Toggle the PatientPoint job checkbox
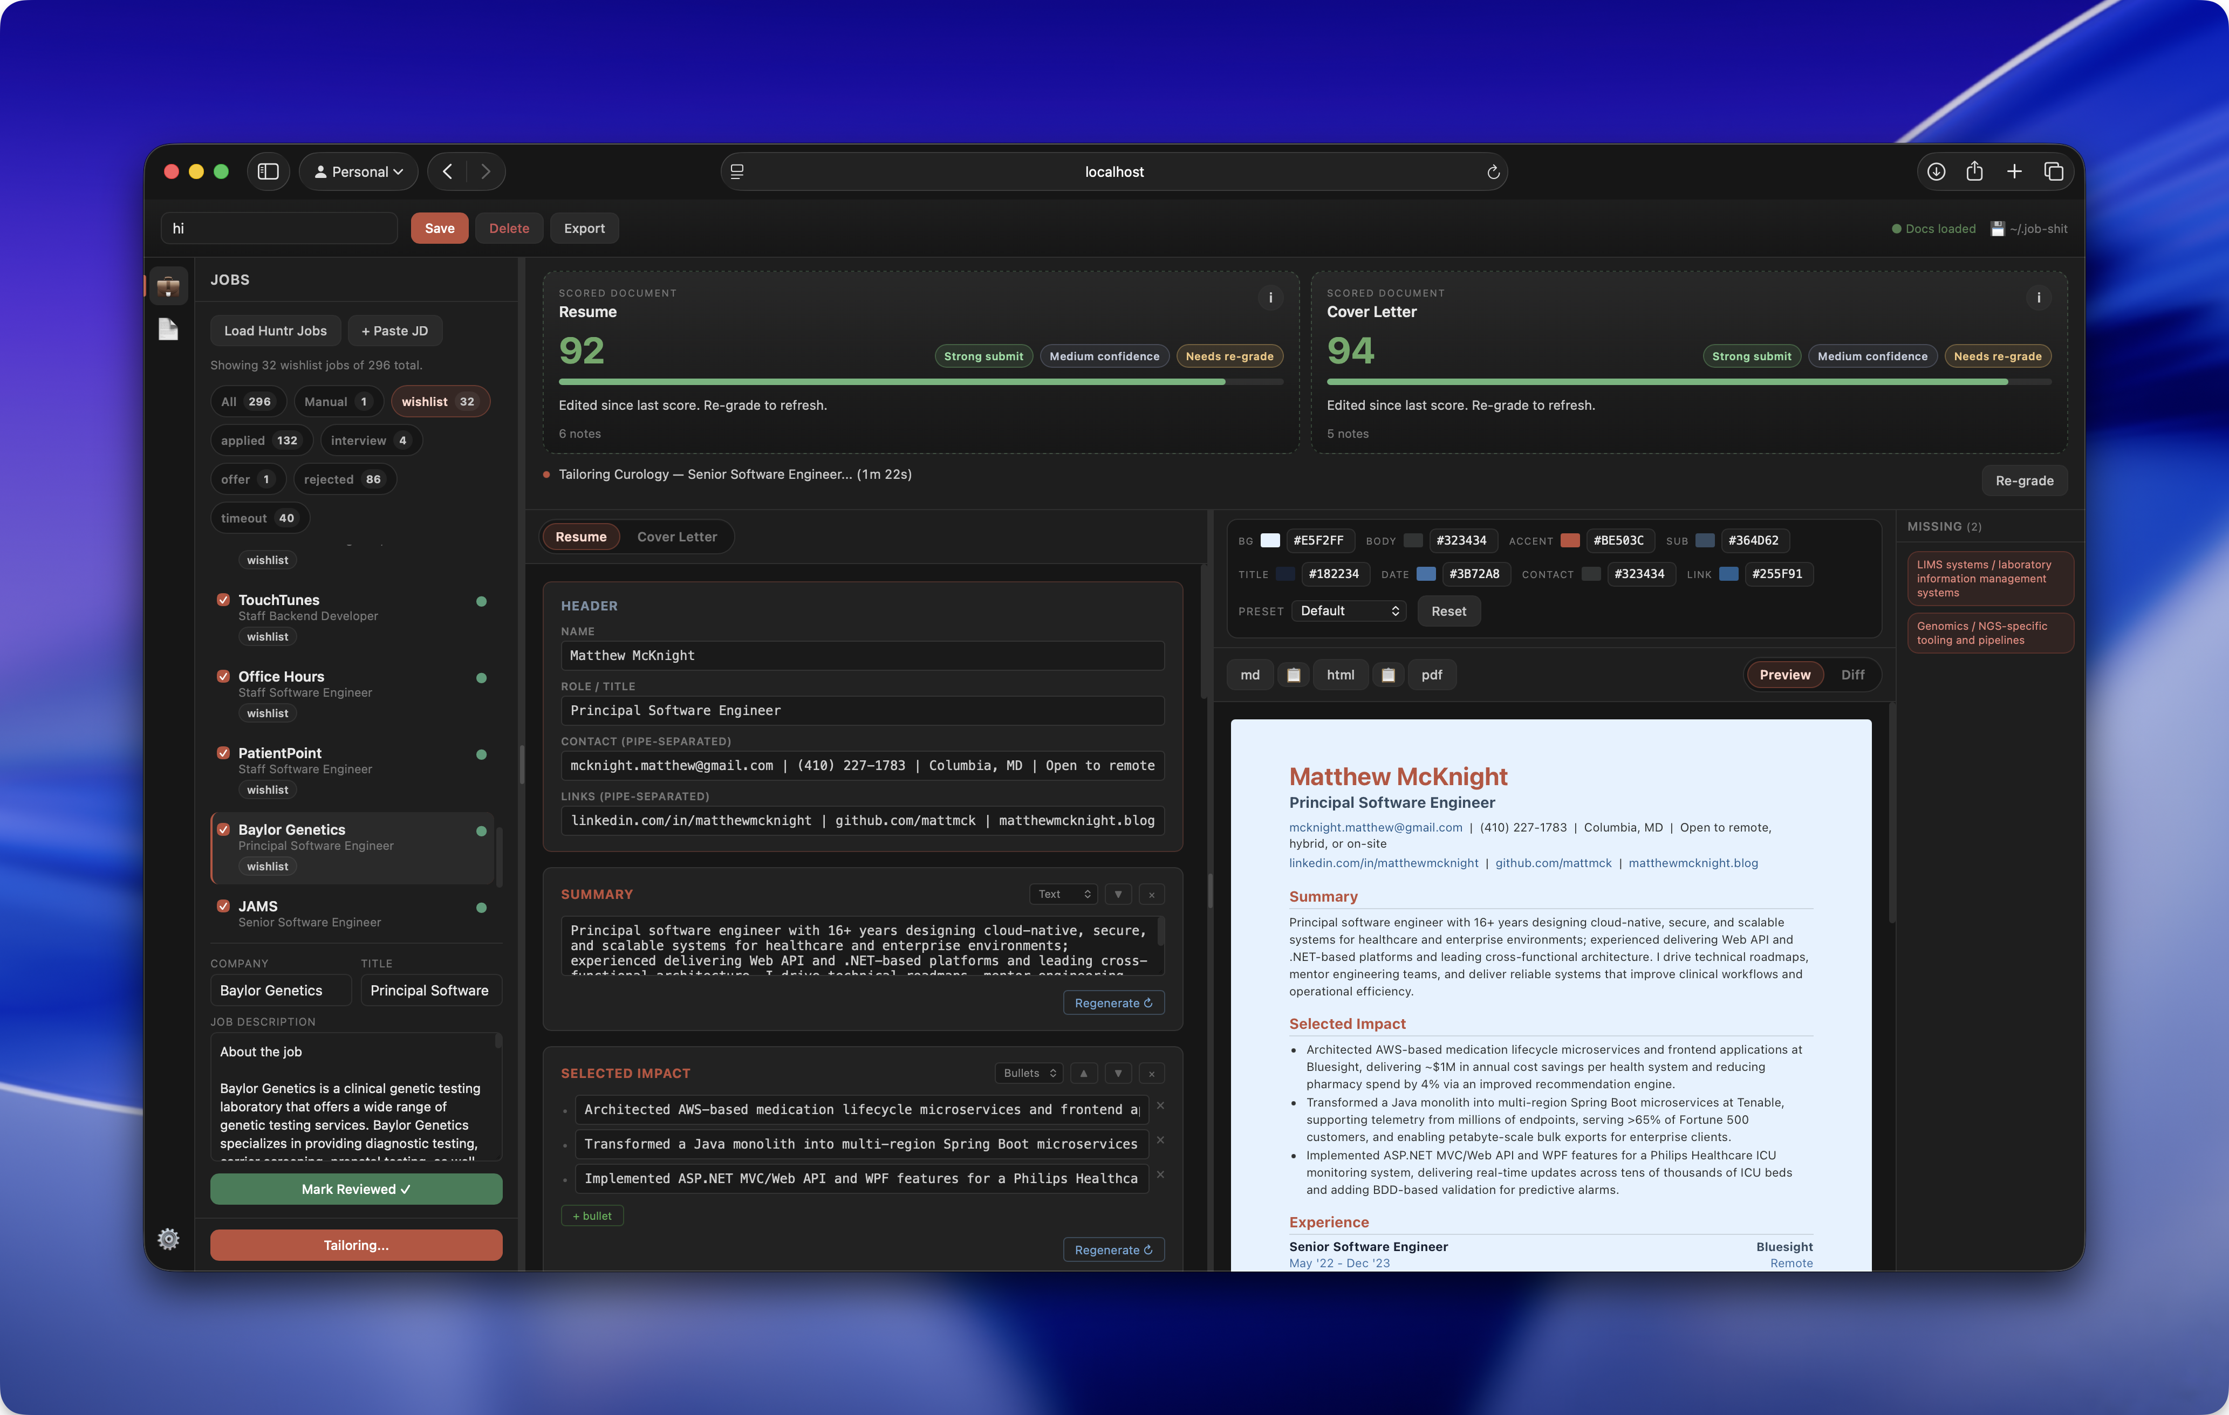The height and width of the screenshot is (1415, 2229). point(223,752)
